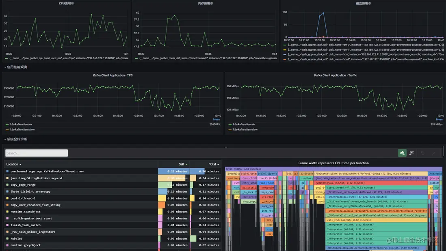
Task: Open the Location column sort dropdown
Action: point(14,164)
